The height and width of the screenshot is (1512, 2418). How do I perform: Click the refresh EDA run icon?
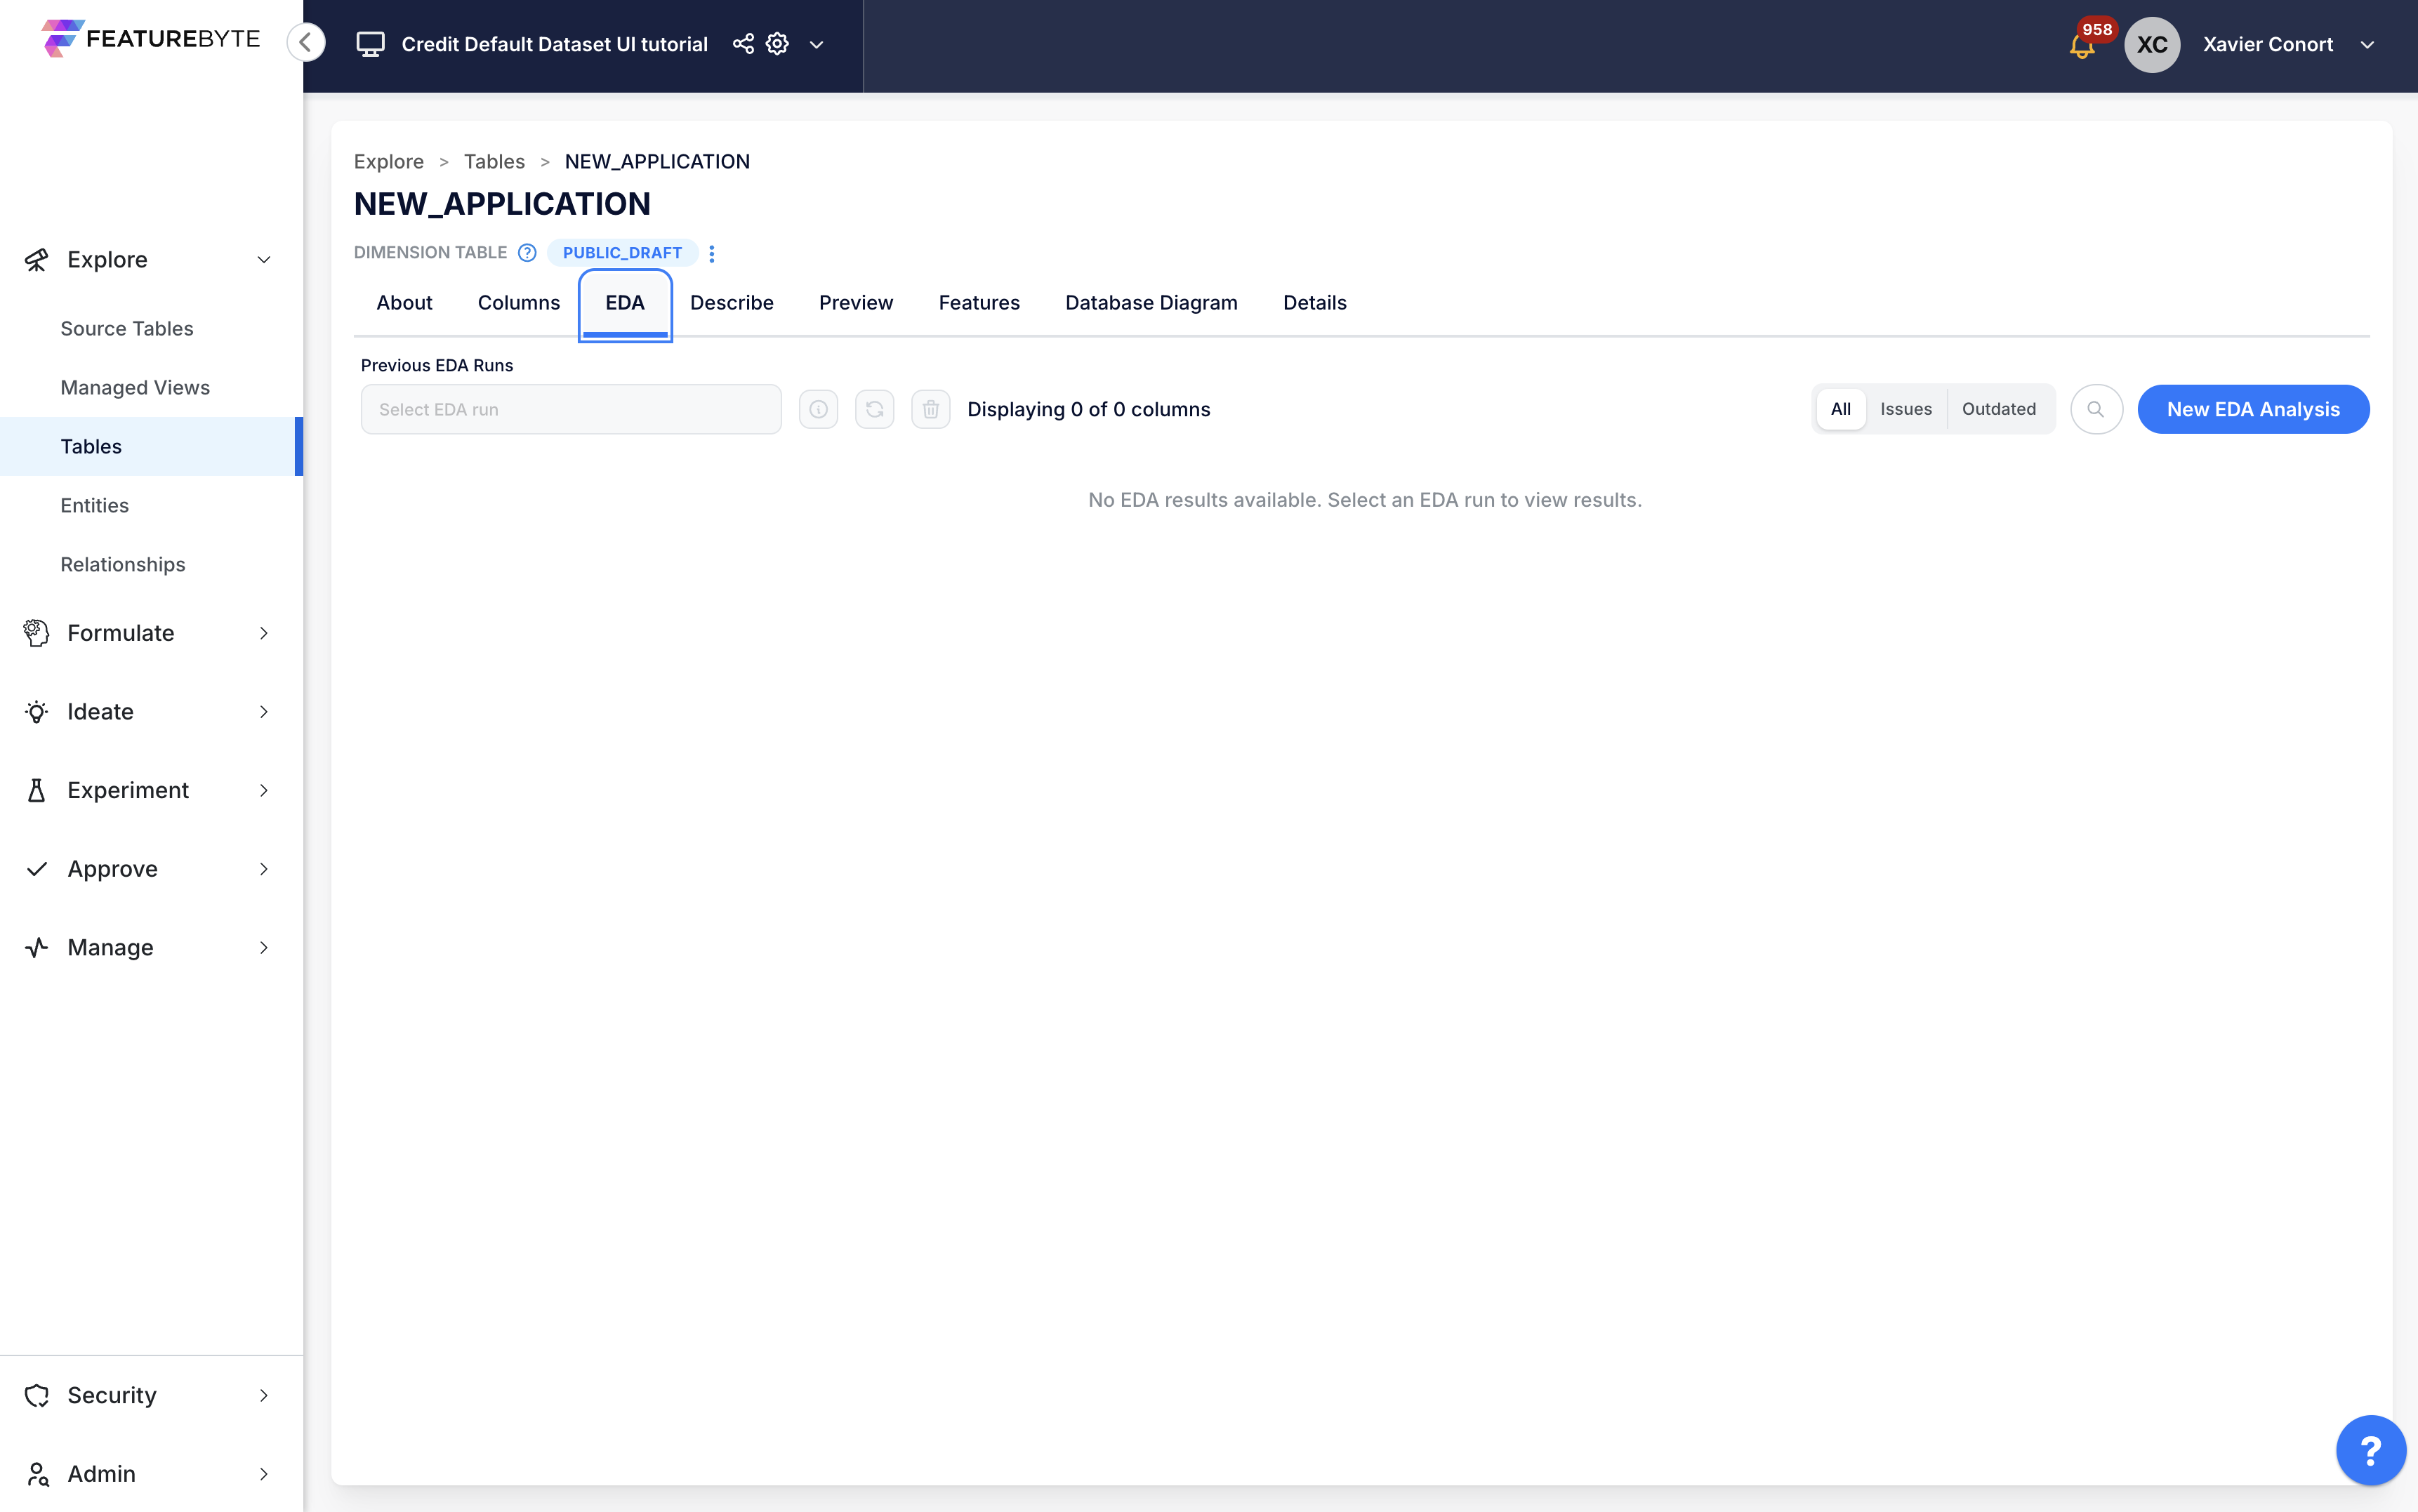tap(874, 409)
